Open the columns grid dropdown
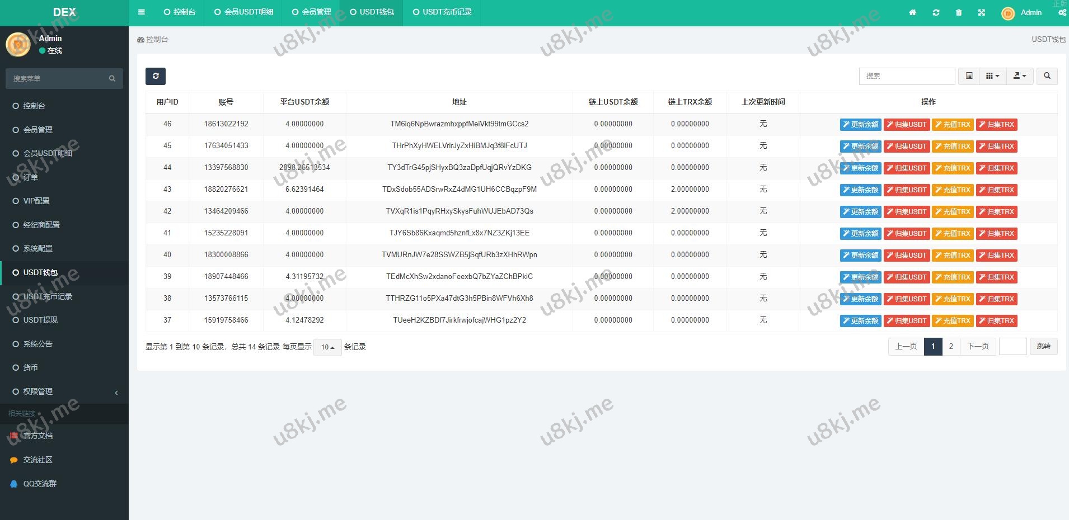This screenshot has width=1069, height=520. [992, 76]
